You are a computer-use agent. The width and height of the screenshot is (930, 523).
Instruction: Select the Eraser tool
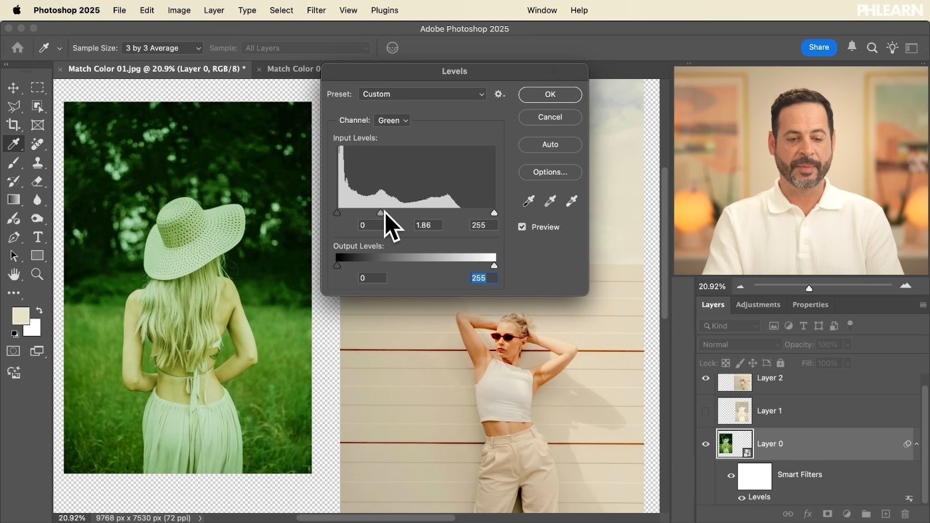tap(37, 181)
